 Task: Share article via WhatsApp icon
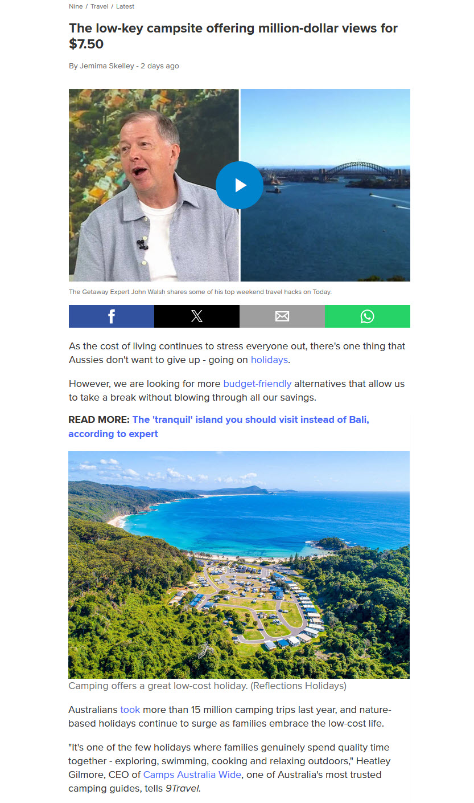(x=368, y=316)
